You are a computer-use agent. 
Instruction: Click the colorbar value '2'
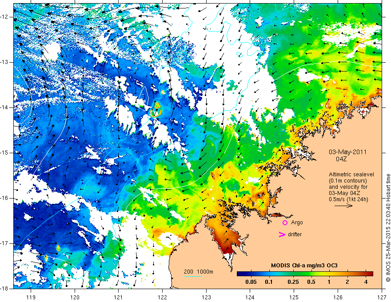(347, 282)
